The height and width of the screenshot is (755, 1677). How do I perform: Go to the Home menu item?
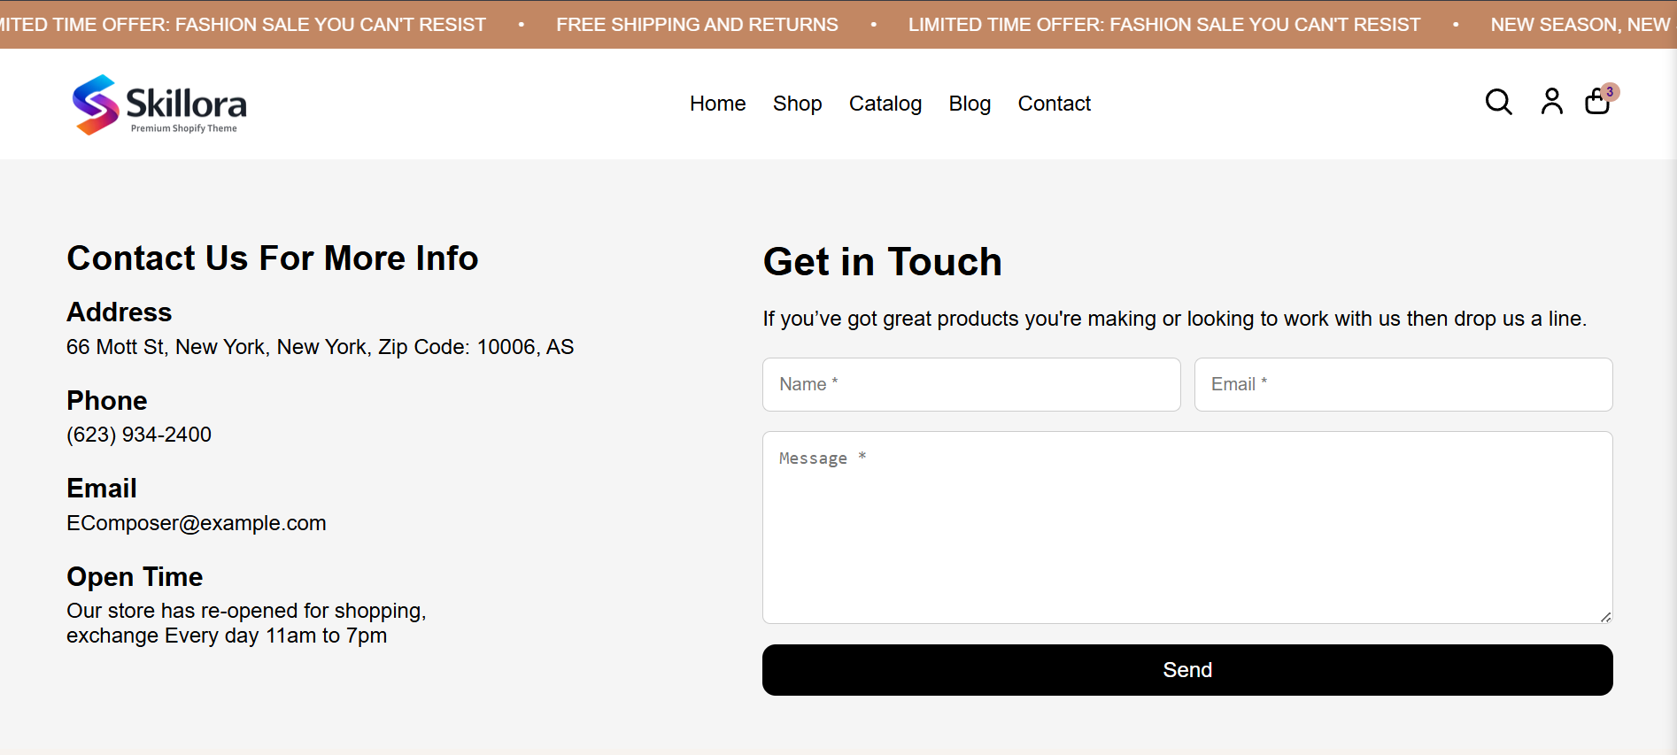click(717, 104)
